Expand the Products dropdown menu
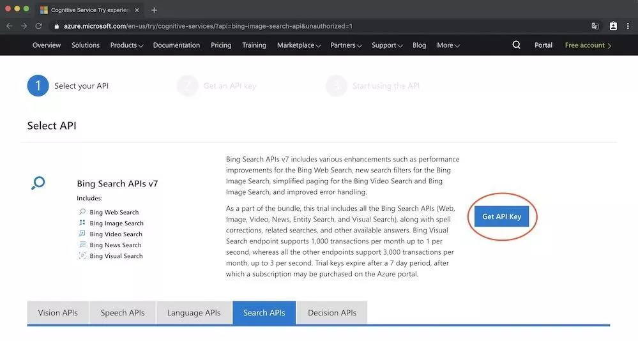638x341 pixels. click(x=126, y=45)
